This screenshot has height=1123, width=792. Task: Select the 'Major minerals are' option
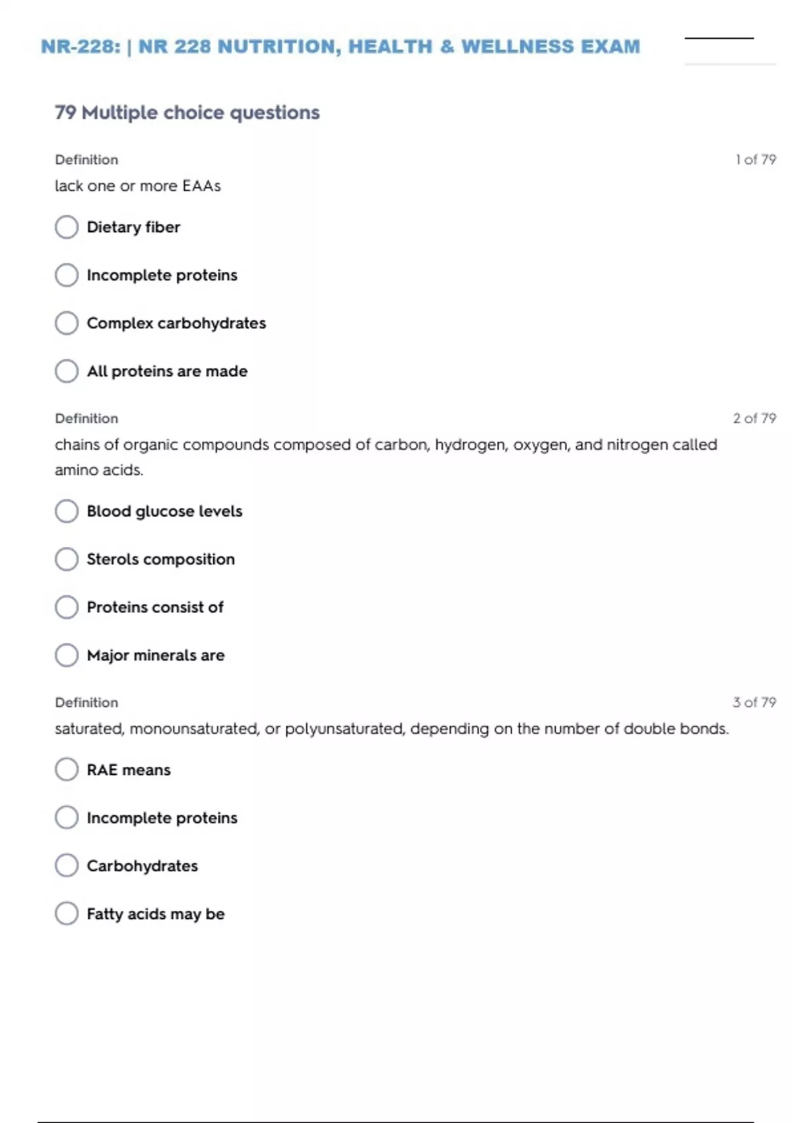tap(67, 655)
